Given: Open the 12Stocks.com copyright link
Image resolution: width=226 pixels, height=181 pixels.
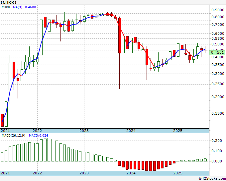Looking at the screenshot, I should [212, 179].
